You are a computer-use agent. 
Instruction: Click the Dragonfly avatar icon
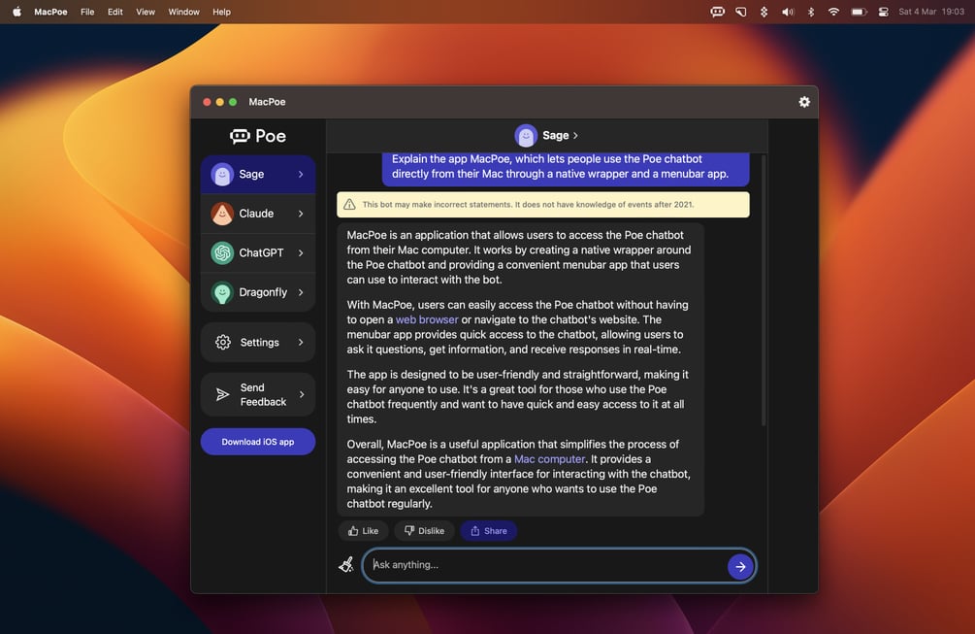click(222, 292)
